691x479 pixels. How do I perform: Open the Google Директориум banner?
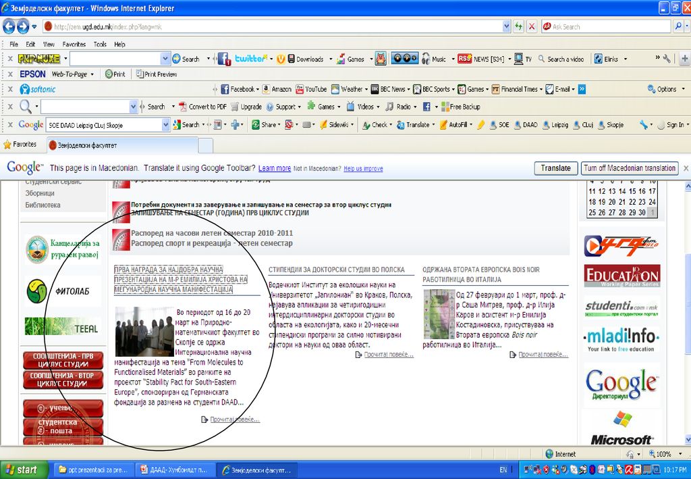point(621,384)
